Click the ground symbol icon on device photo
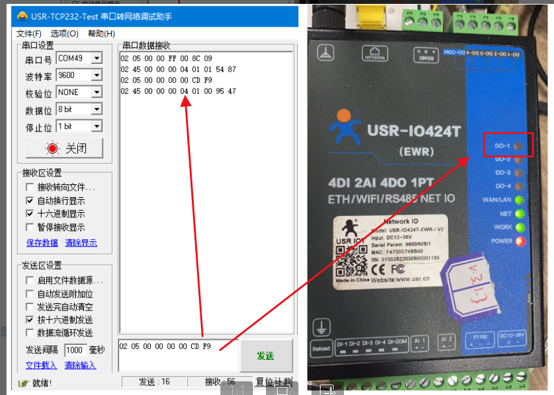Screen dimensions: 554x395 pyautogui.click(x=321, y=327)
